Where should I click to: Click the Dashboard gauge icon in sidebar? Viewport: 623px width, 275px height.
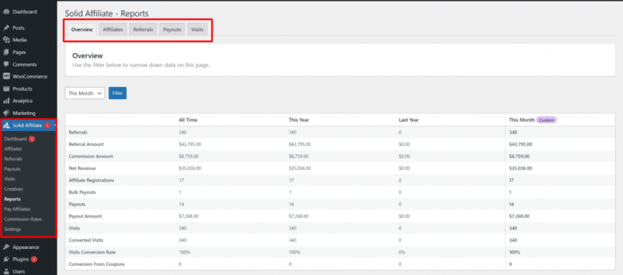coord(6,12)
